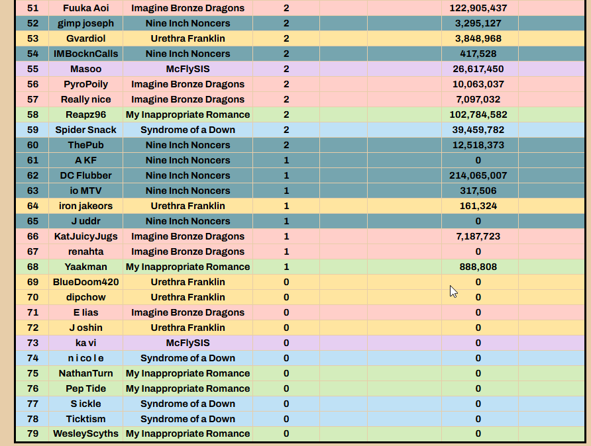Select the NathanTurn name cell
The width and height of the screenshot is (591, 446).
[86, 374]
